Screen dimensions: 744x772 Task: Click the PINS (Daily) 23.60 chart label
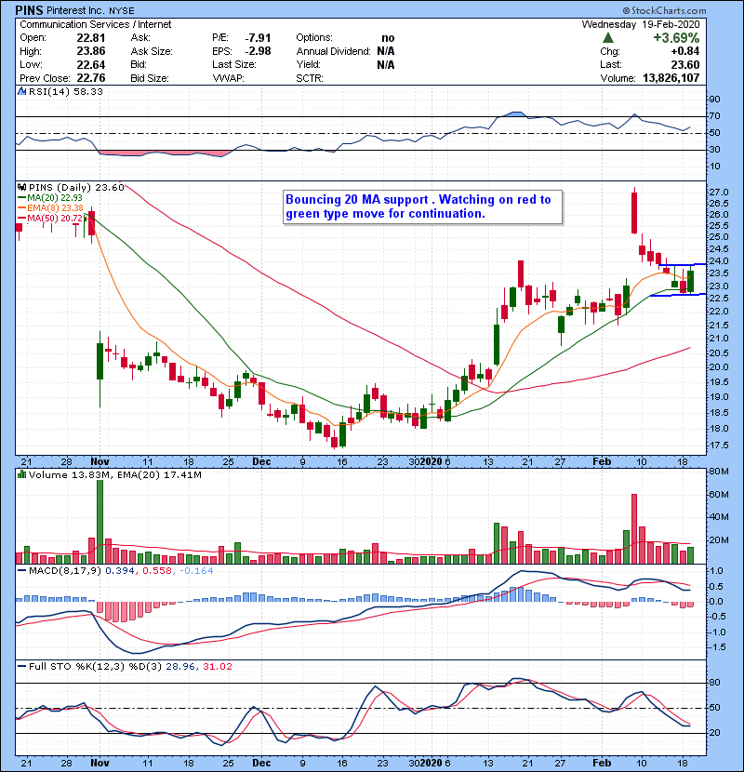[76, 188]
